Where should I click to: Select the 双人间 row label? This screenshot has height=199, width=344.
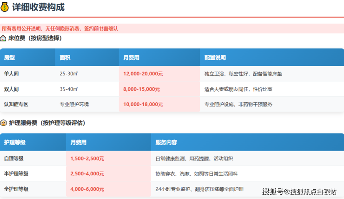coord(12,89)
